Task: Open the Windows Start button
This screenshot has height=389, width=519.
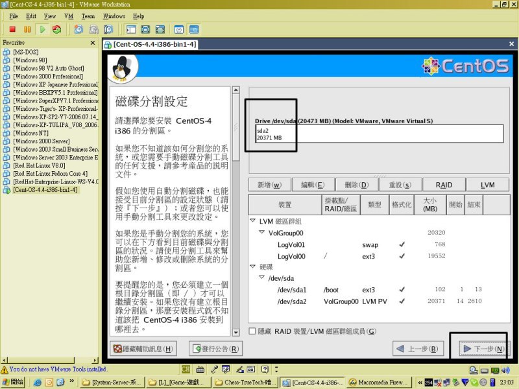Action: [13, 382]
